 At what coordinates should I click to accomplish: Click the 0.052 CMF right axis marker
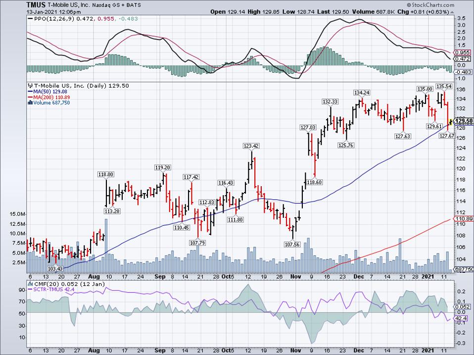coord(463,307)
